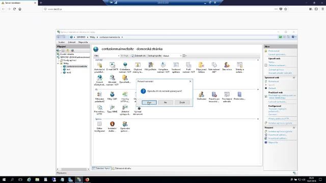This screenshot has width=326, height=183.
Task: Open the Stav relace icon
Action: click(x=227, y=67)
